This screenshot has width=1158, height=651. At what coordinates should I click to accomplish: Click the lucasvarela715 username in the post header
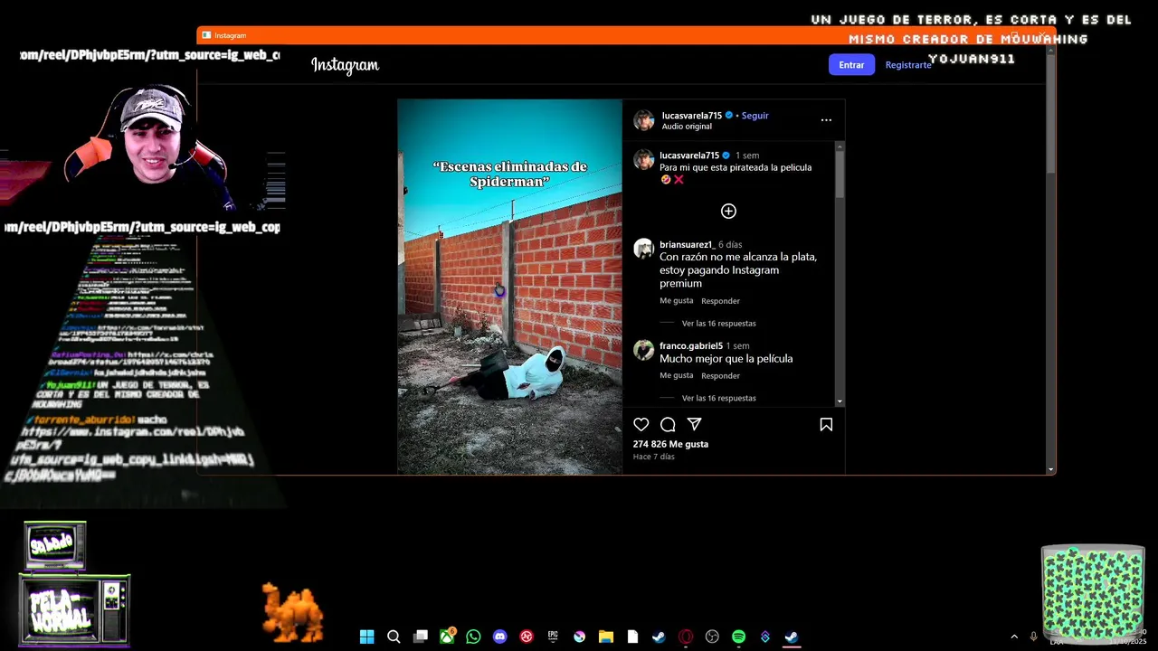tap(691, 116)
